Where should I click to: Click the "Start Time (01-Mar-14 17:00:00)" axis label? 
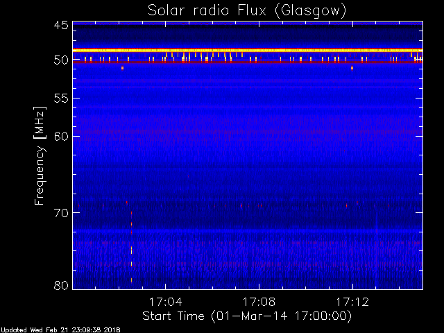[x=247, y=316]
